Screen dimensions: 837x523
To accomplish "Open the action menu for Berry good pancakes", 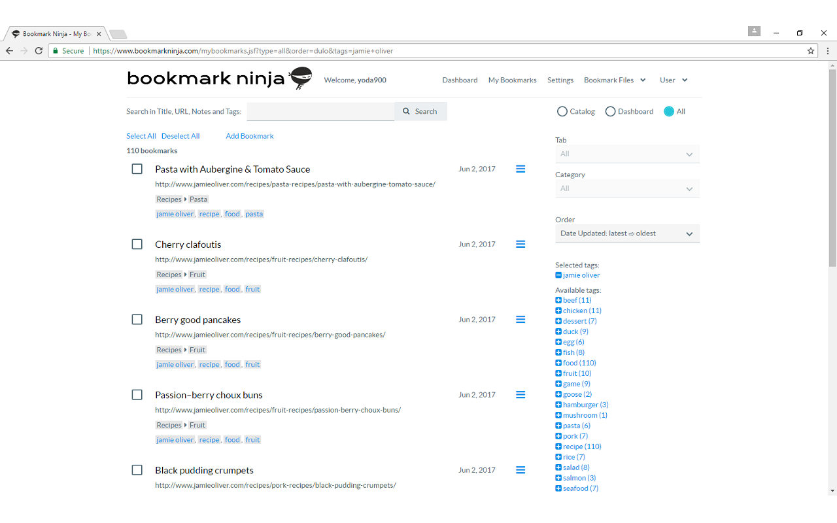I will pos(520,319).
